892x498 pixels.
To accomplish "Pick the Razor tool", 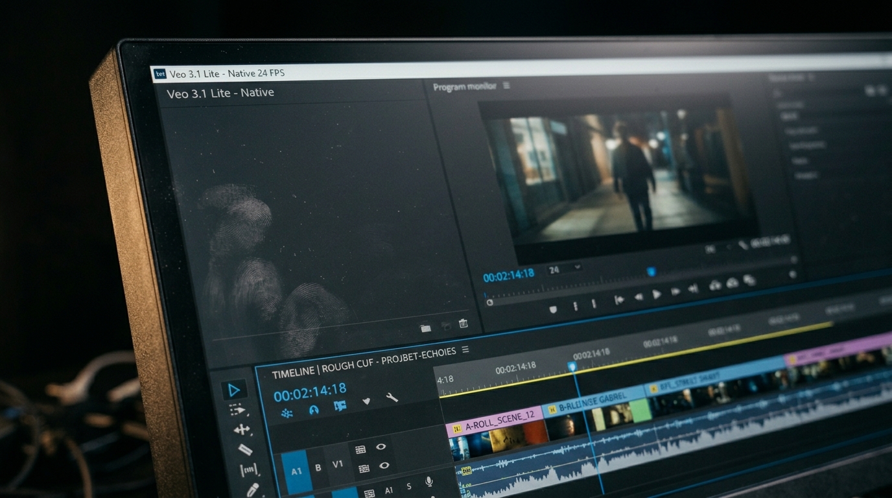I will tap(245, 449).
